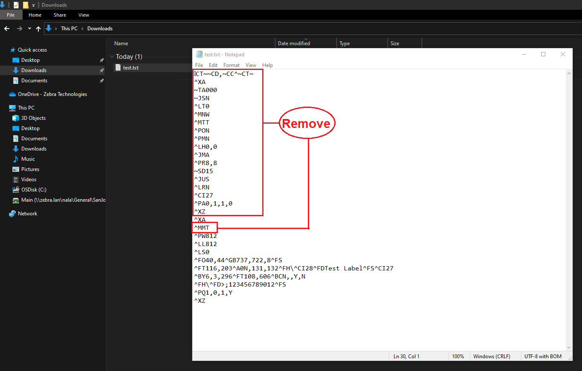The height and width of the screenshot is (371, 582).
Task: Open the Format menu in Notepad
Action: pos(231,65)
